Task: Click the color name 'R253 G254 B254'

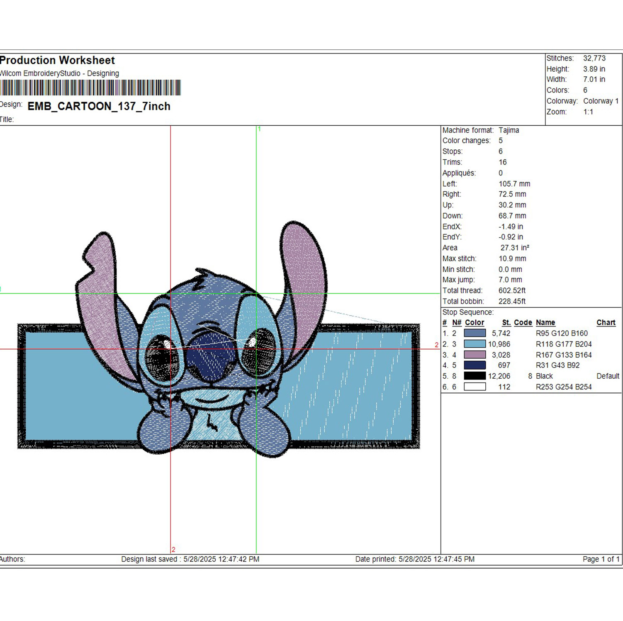Action: pos(564,387)
